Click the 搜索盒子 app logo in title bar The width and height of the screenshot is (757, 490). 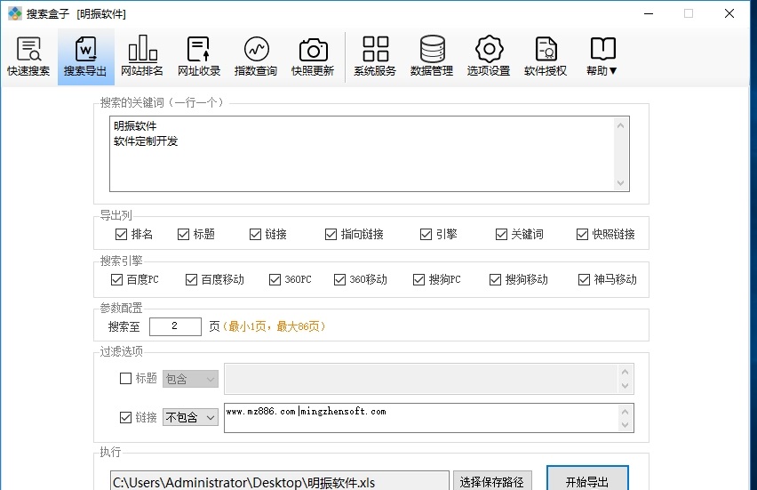(x=15, y=13)
